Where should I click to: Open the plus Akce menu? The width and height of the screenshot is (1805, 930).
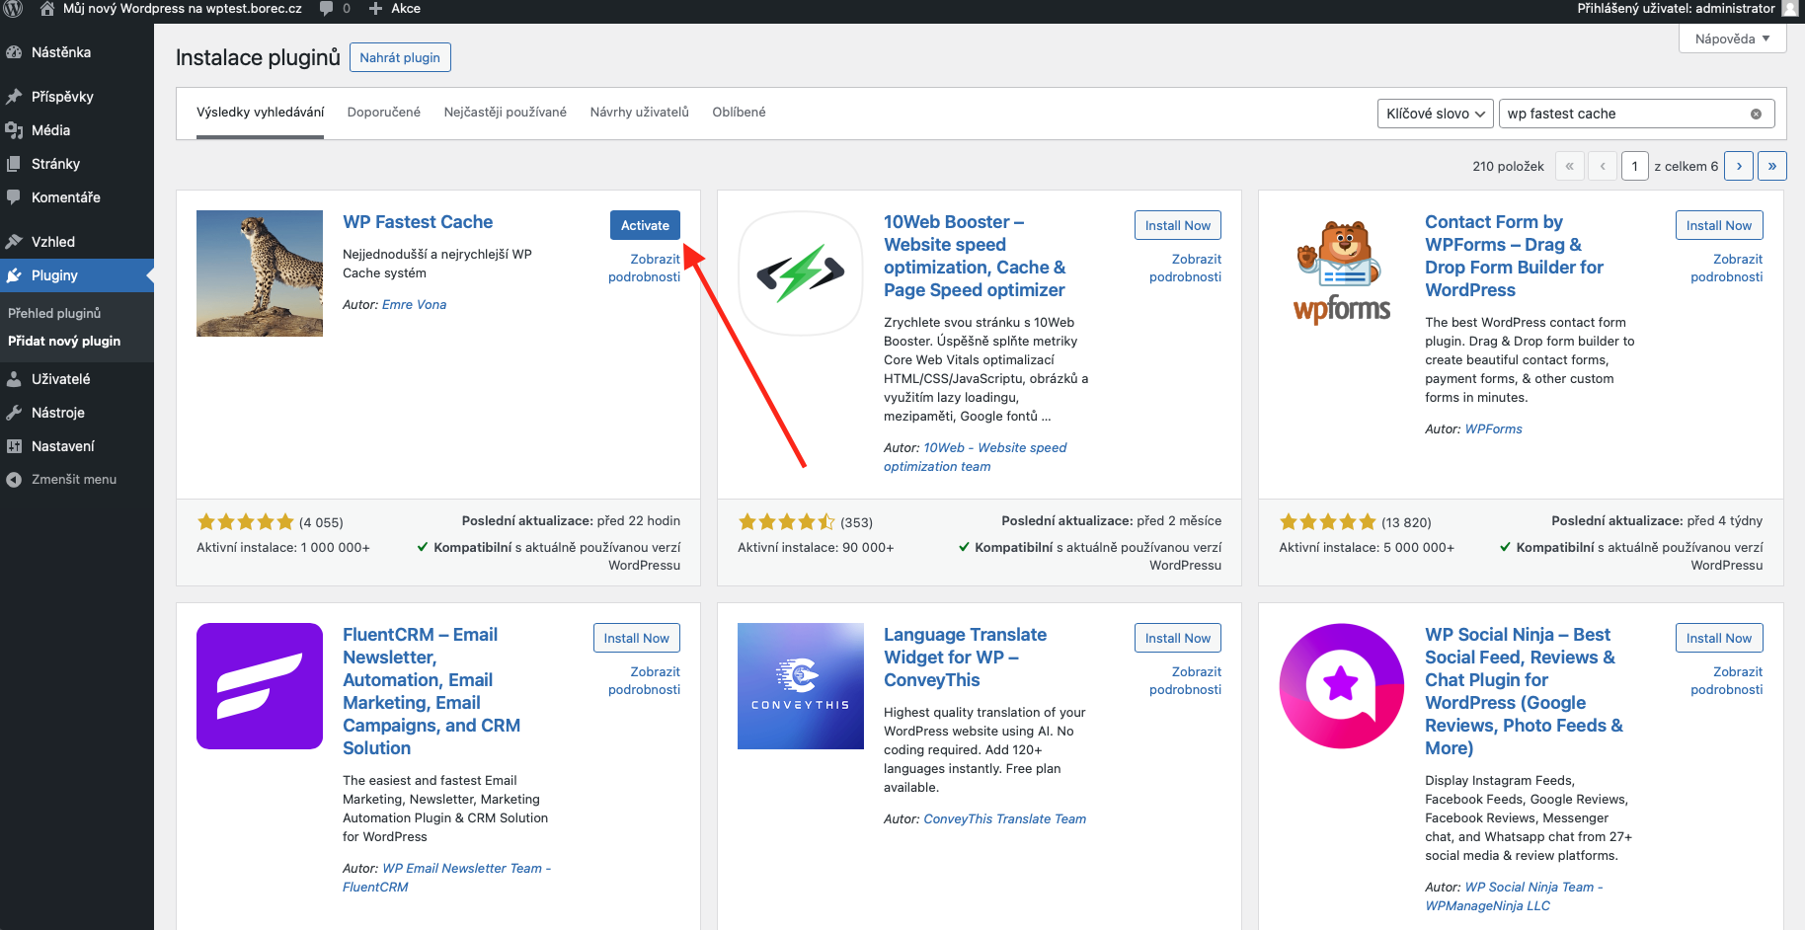point(394,8)
